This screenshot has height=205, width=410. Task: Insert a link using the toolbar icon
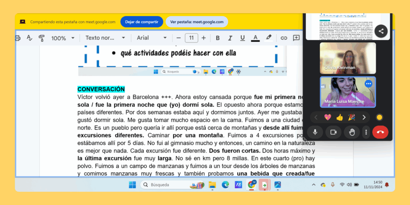coord(283,38)
